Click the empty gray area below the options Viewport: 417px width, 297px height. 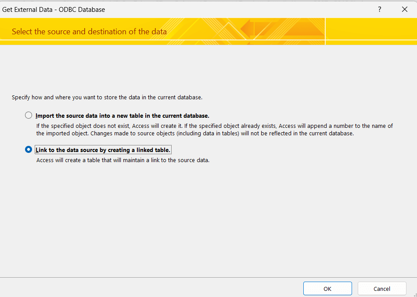[208, 220]
